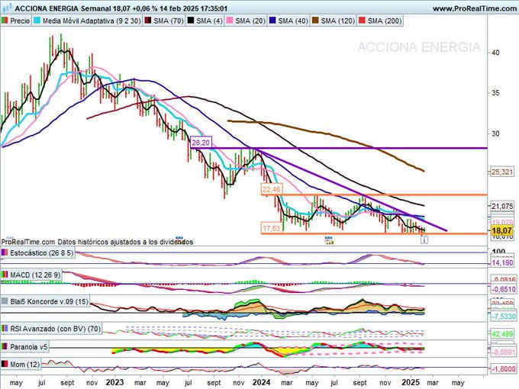Screen dimensions: 519x389
Task: Click the 2025 label on time axis
Action: [411, 382]
